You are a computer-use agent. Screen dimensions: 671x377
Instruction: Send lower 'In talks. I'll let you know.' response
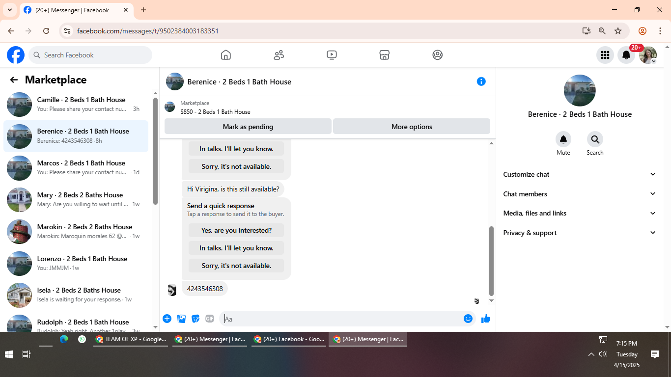pos(236,248)
